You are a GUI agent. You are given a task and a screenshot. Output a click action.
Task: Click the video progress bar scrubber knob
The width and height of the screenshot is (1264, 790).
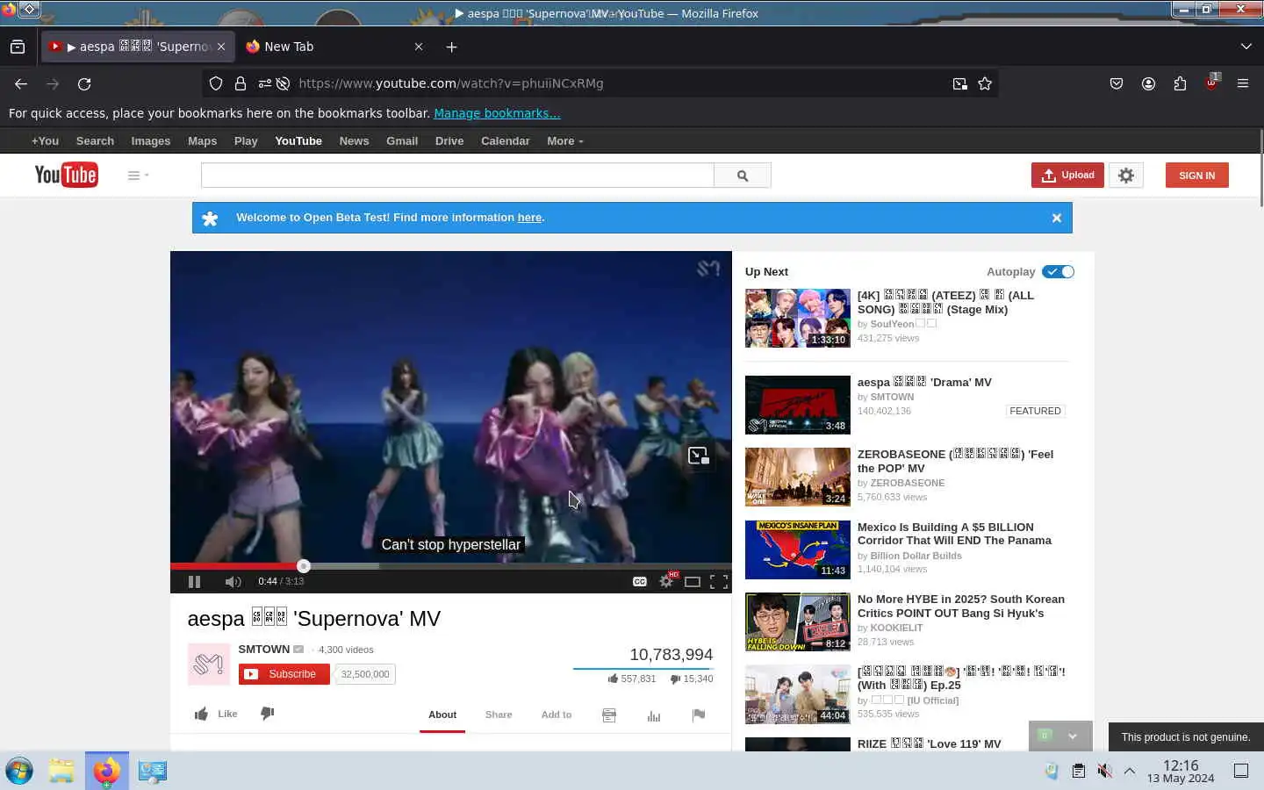tap(304, 566)
